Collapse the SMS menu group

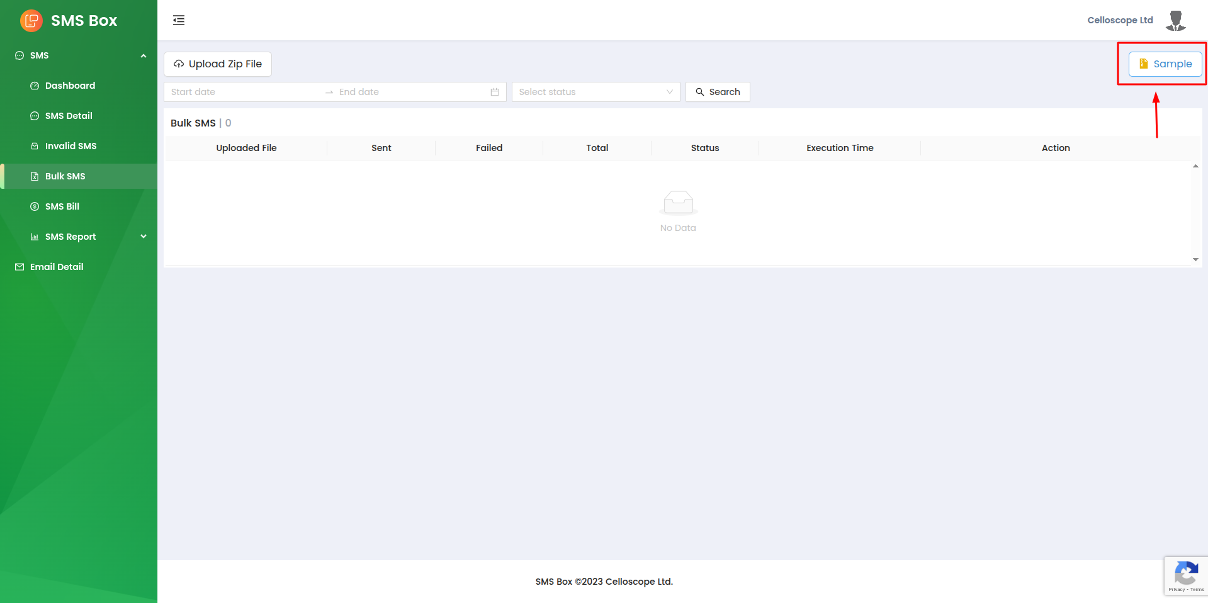pyautogui.click(x=144, y=55)
